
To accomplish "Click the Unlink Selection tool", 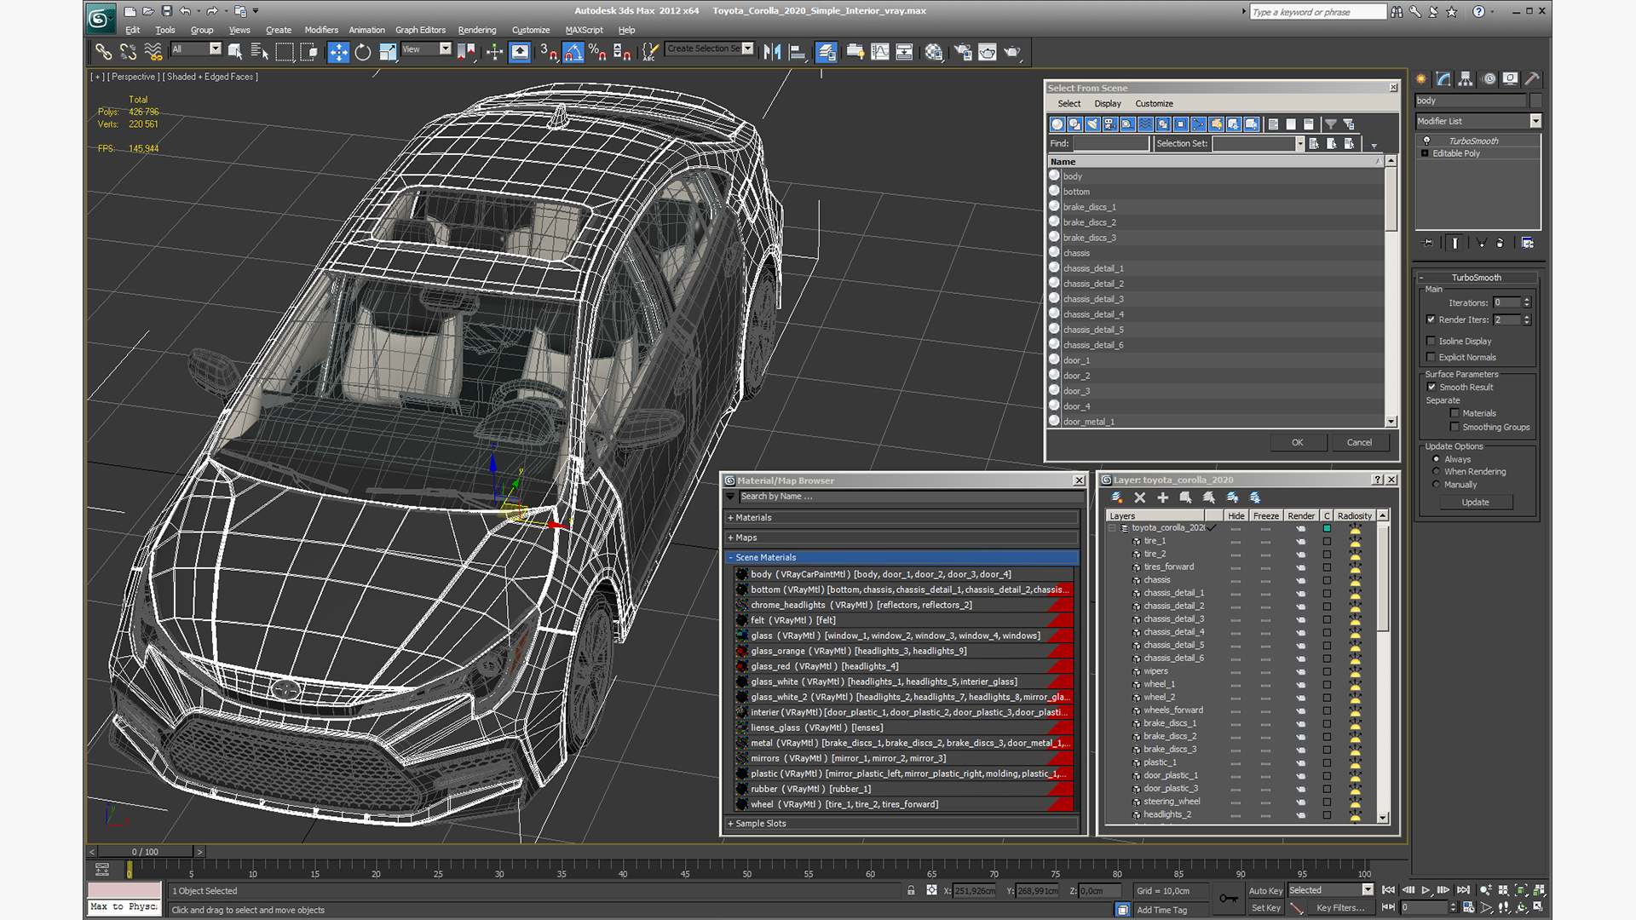I will [128, 52].
